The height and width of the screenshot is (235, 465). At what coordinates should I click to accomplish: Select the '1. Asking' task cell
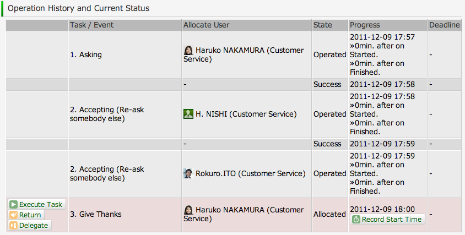(86, 54)
